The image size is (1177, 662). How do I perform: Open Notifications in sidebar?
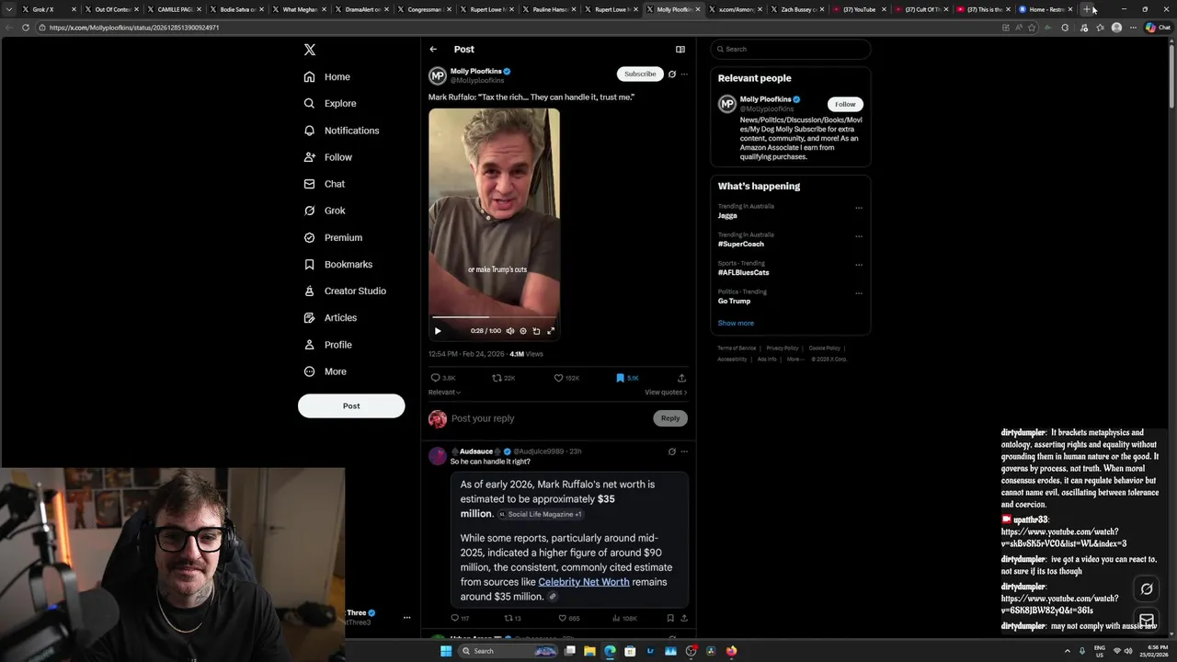click(341, 131)
